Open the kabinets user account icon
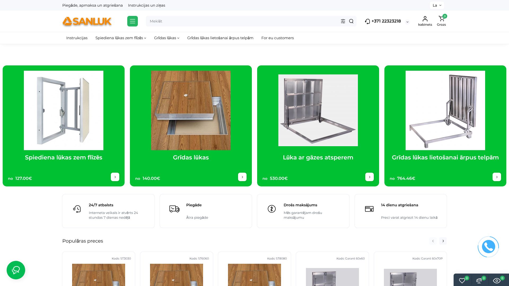The image size is (509, 286). coord(425,21)
